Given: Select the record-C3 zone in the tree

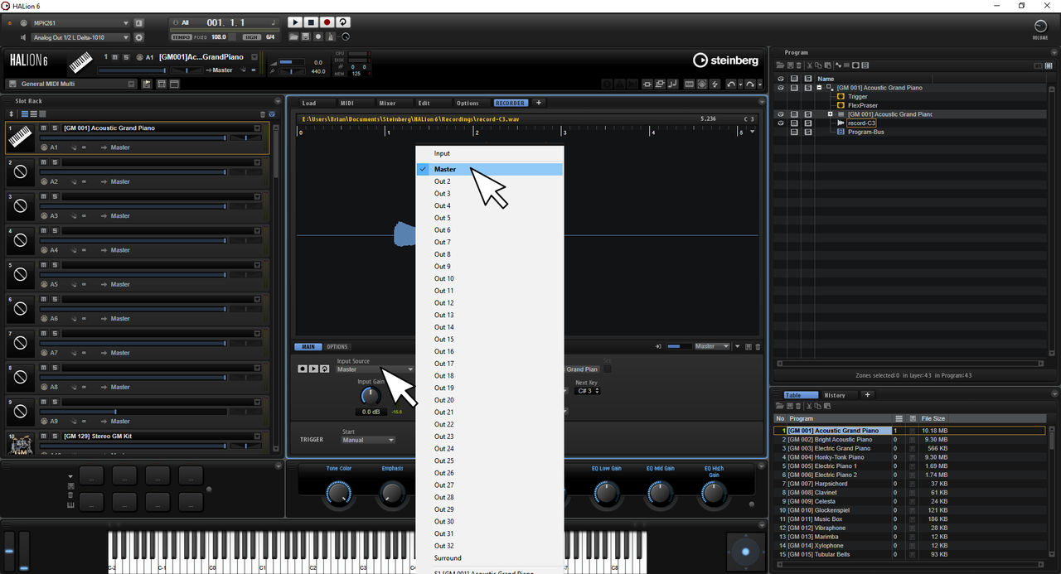Looking at the screenshot, I should tap(861, 123).
